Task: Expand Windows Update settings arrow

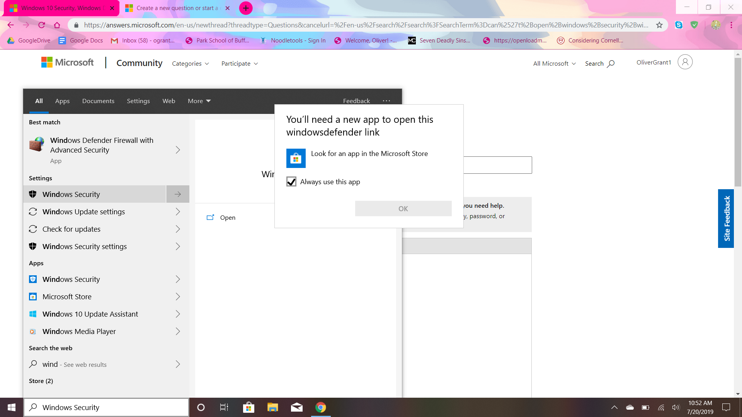Action: [178, 212]
